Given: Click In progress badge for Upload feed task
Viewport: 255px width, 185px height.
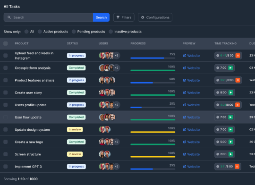Looking at the screenshot, I should pos(76,56).
